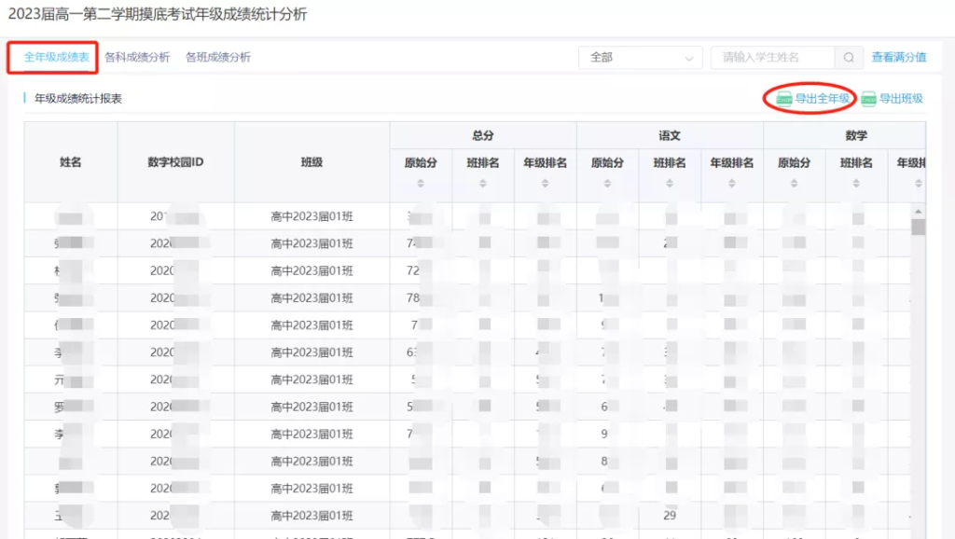This screenshot has width=955, height=539.
Task: Click the 数字校园ID column header
Action: coord(175,162)
